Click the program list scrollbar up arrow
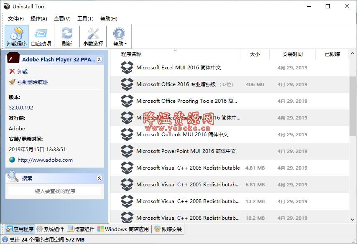357x244 pixels. [353, 53]
